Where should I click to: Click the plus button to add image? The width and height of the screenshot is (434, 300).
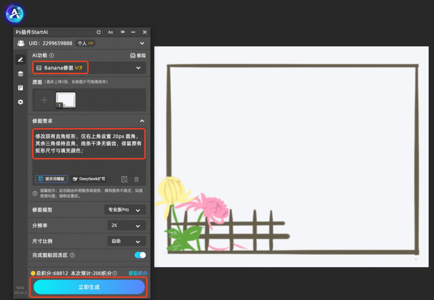click(x=44, y=100)
